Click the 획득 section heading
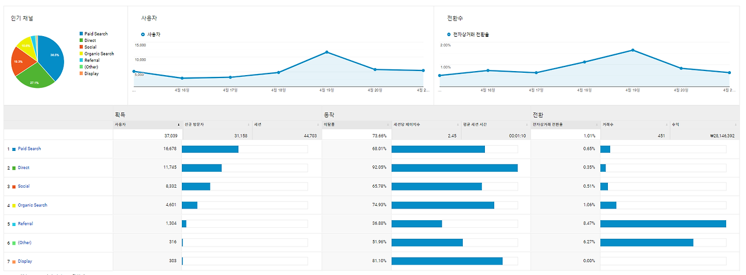The width and height of the screenshot is (746, 275). 121,115
